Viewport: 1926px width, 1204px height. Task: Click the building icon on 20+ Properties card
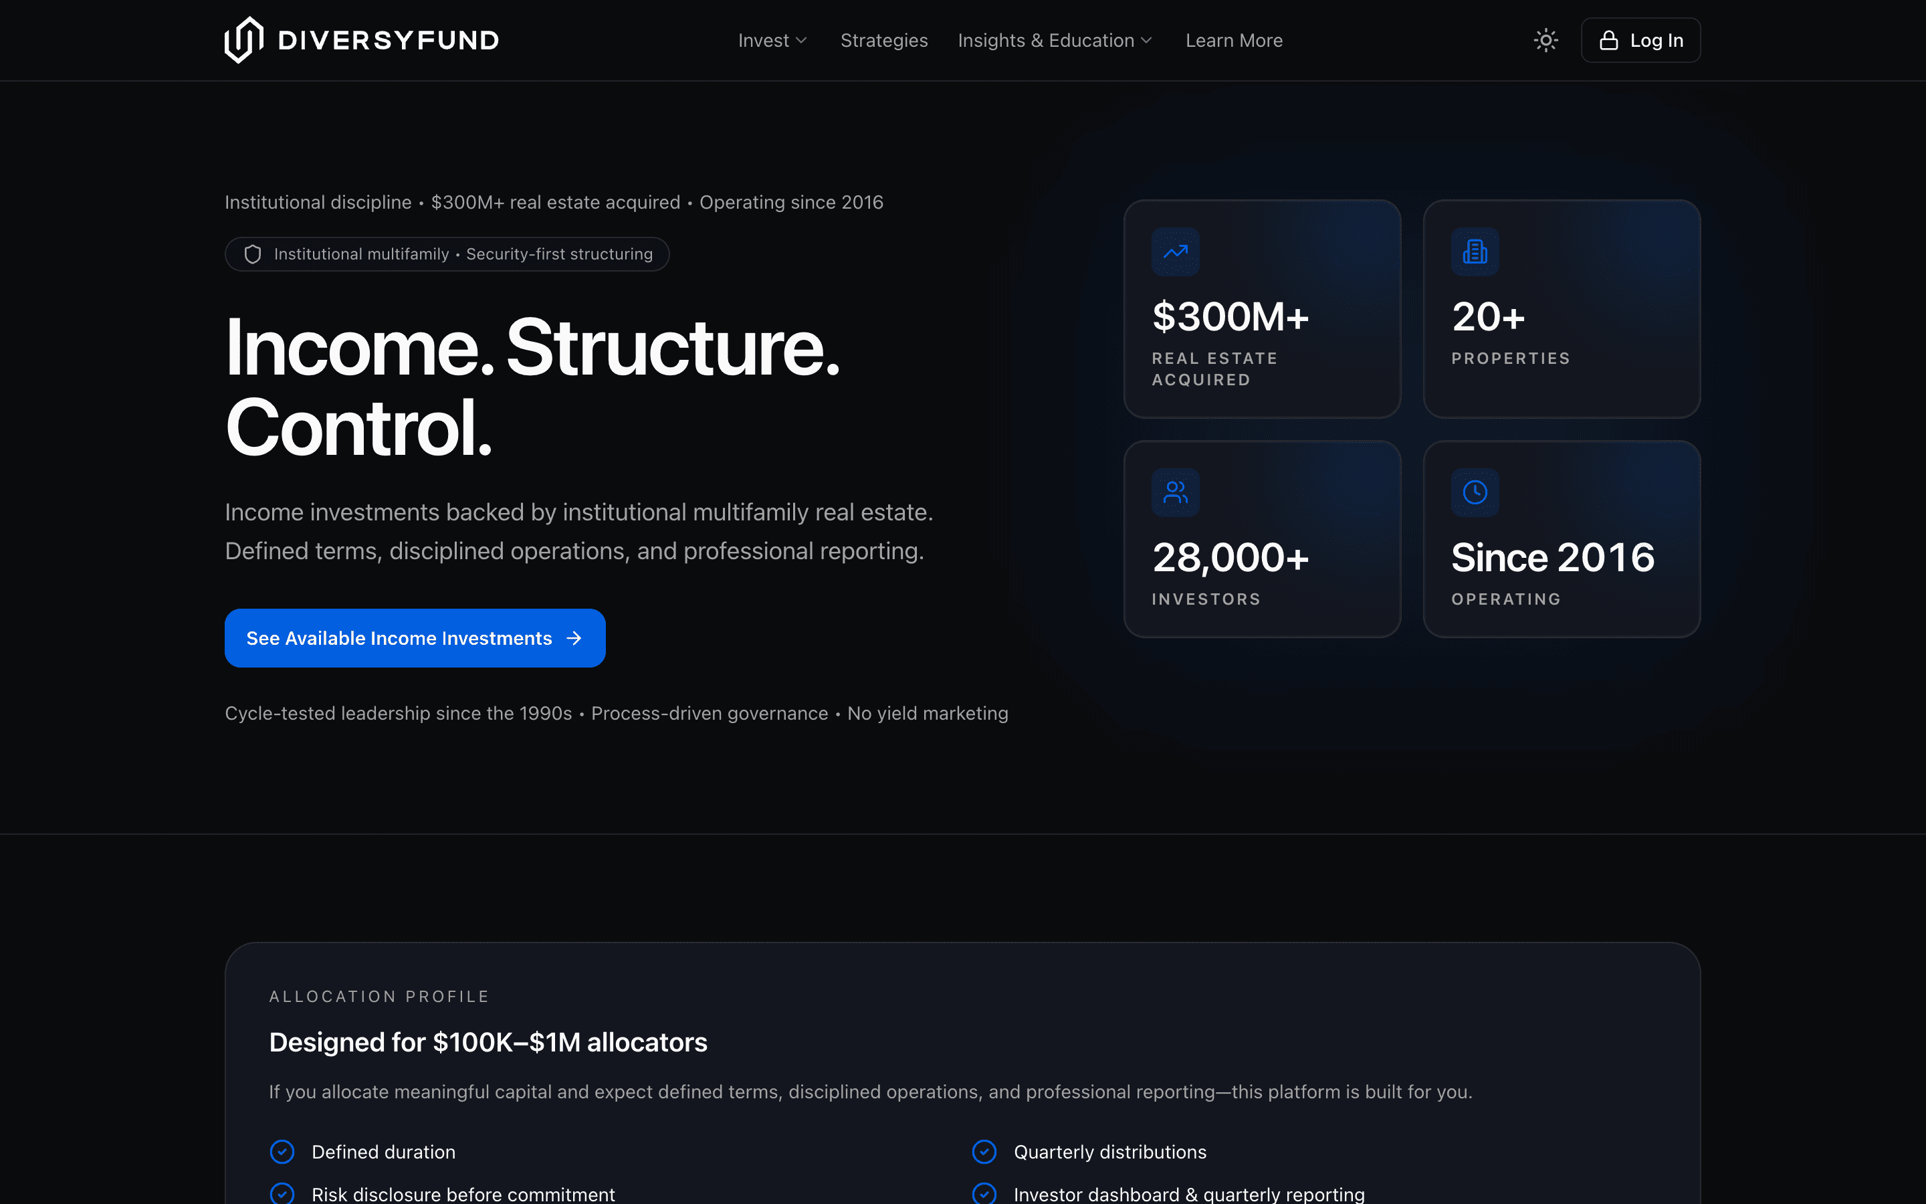(x=1475, y=252)
